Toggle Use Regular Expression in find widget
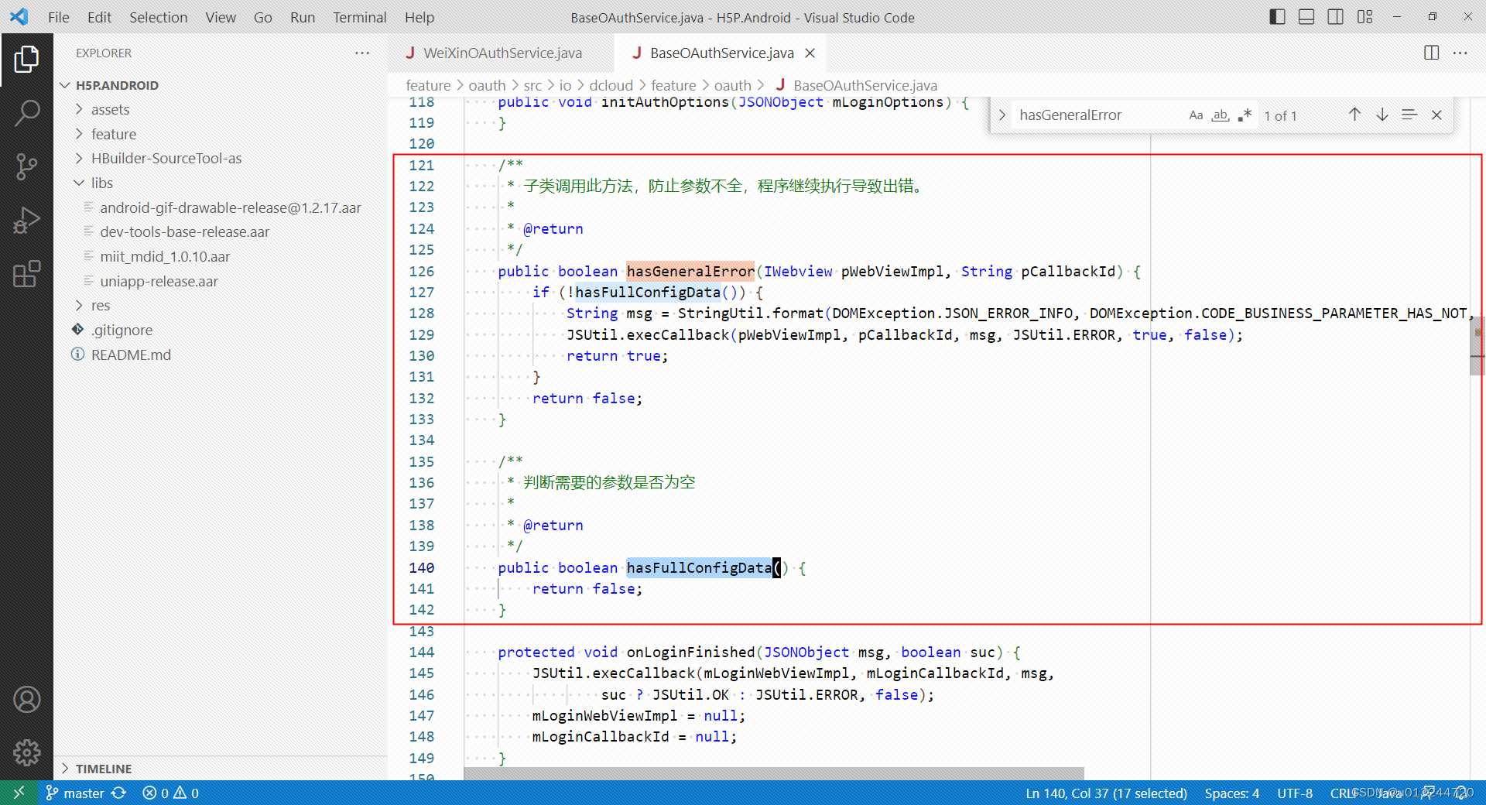The image size is (1486, 805). [1245, 115]
